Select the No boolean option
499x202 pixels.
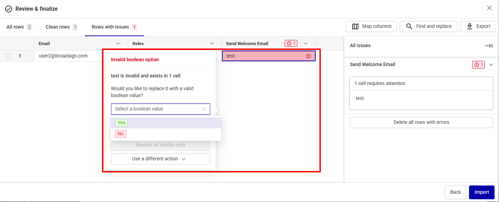tap(121, 134)
